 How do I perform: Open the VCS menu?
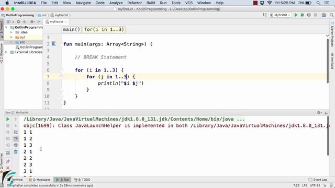(x=188, y=3)
